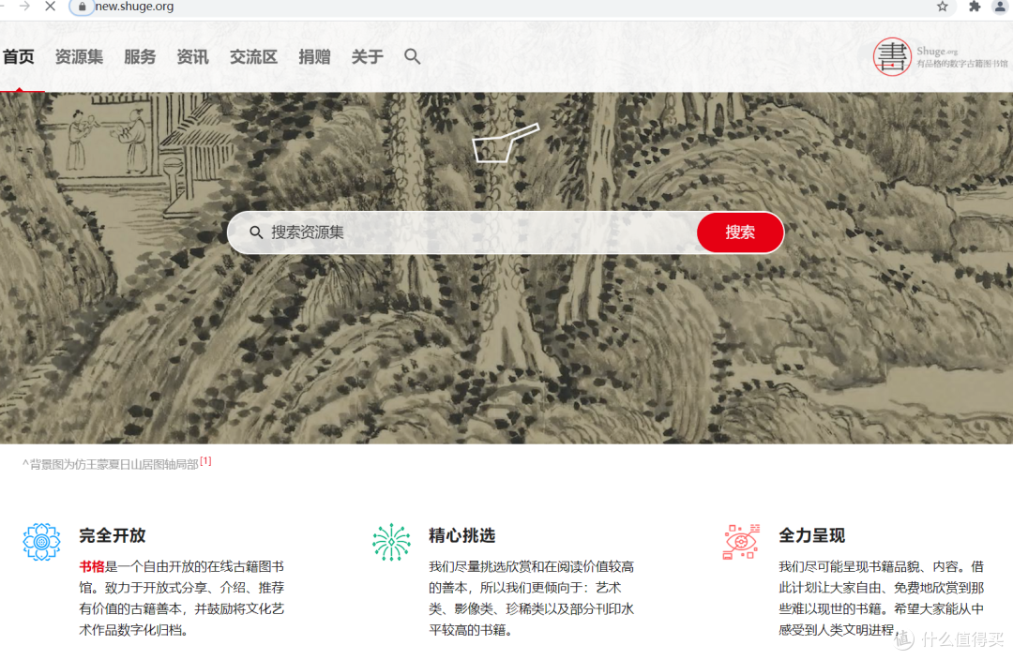The height and width of the screenshot is (660, 1013).
Task: Click the browser forward arrow
Action: (x=24, y=7)
